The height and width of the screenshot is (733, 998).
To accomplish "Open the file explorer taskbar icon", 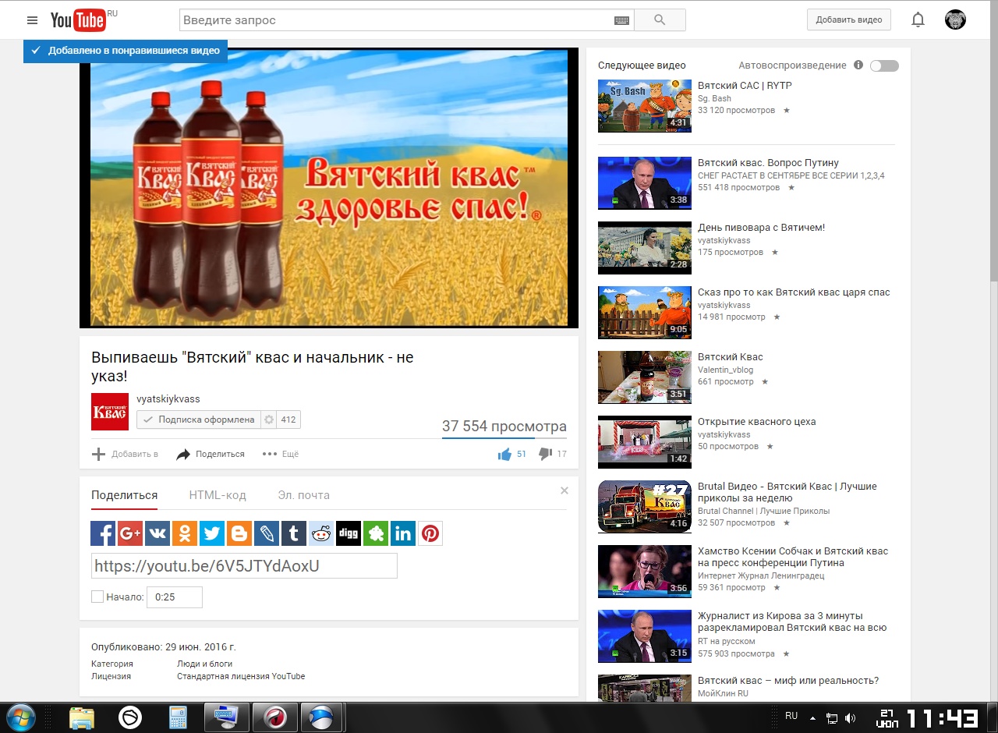I will [x=82, y=717].
